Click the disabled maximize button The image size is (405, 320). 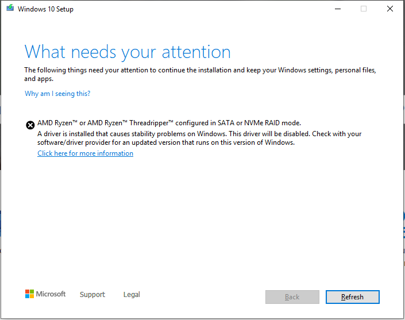point(364,9)
